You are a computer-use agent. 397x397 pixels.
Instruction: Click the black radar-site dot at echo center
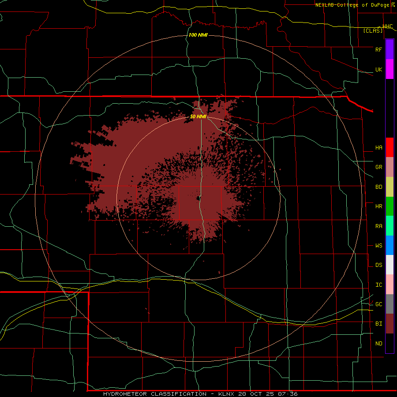click(x=198, y=198)
